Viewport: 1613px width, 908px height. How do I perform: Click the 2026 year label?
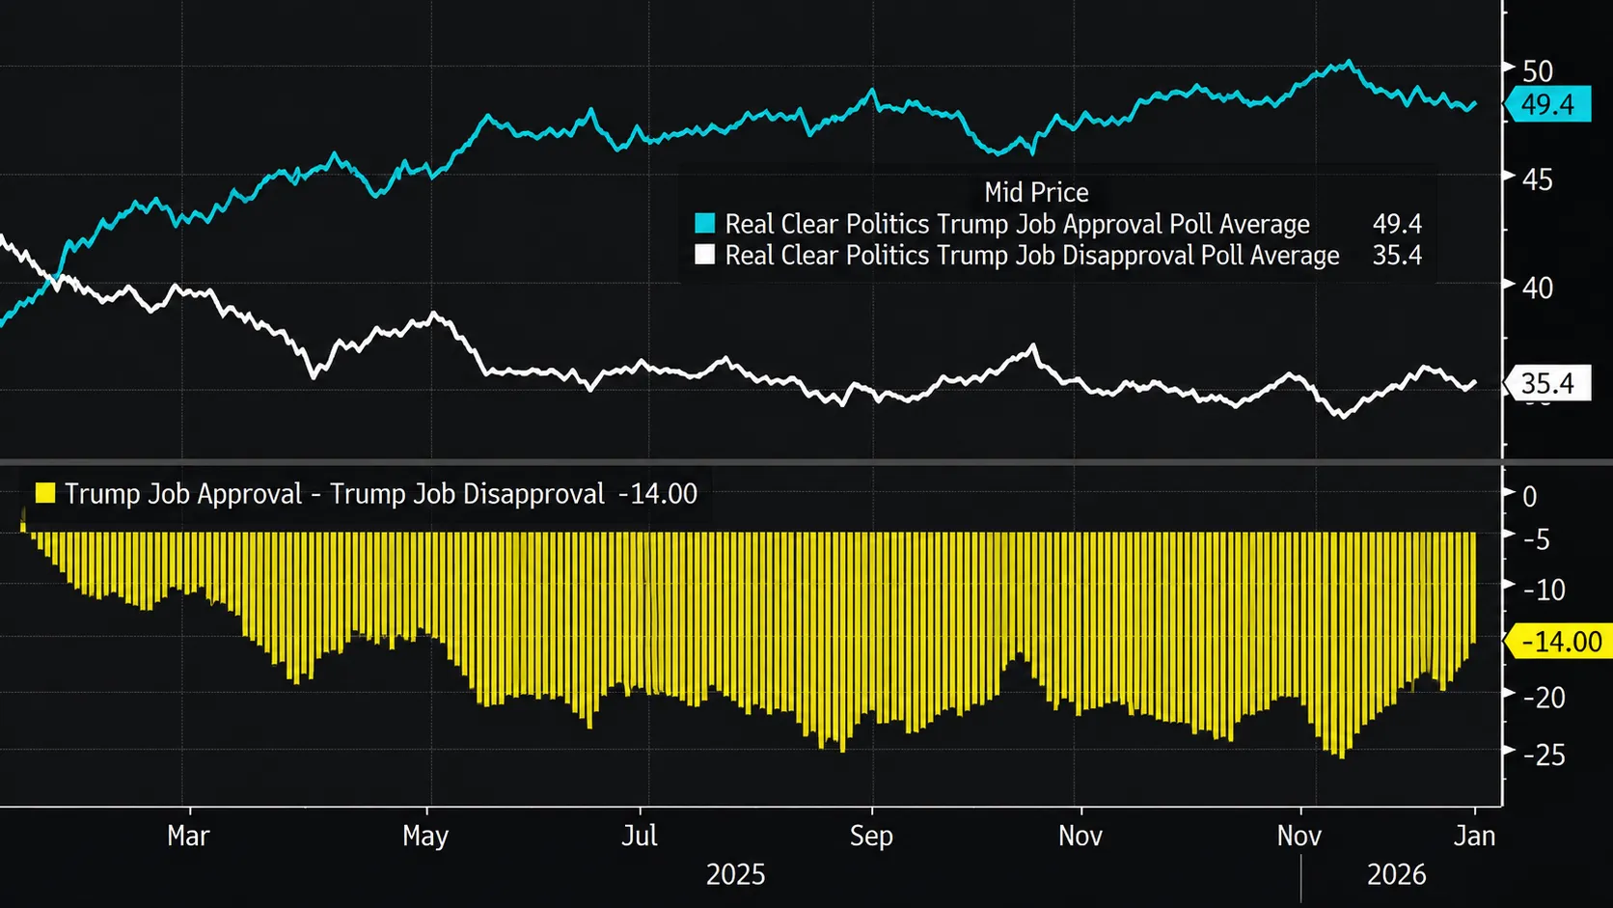[1396, 874]
